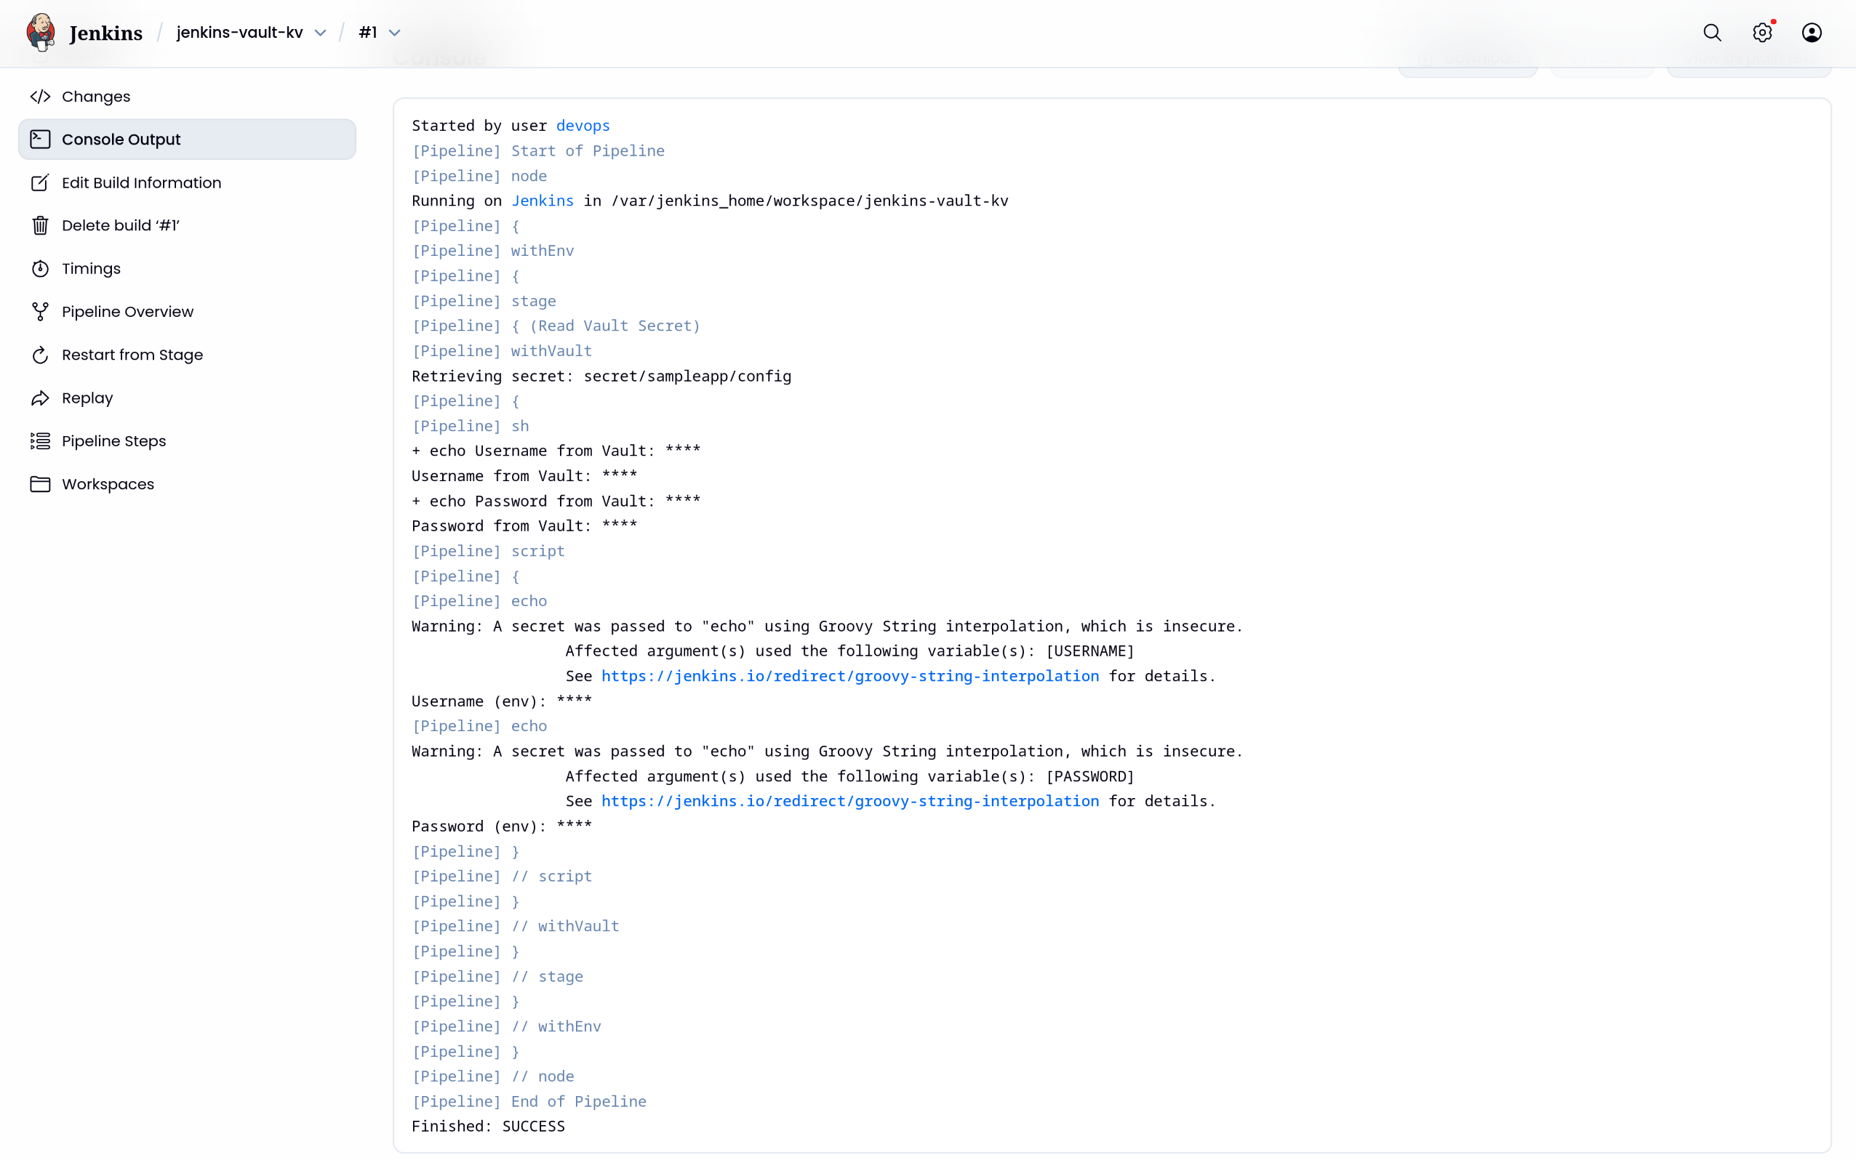Go to Pipeline Steps
Screen dimensions: 1856x1160
[x=113, y=441]
